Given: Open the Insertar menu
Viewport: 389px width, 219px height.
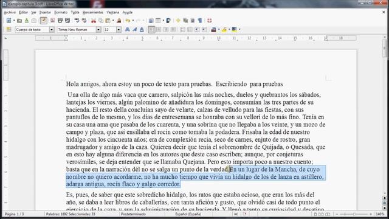Looking at the screenshot, I should 45,12.
